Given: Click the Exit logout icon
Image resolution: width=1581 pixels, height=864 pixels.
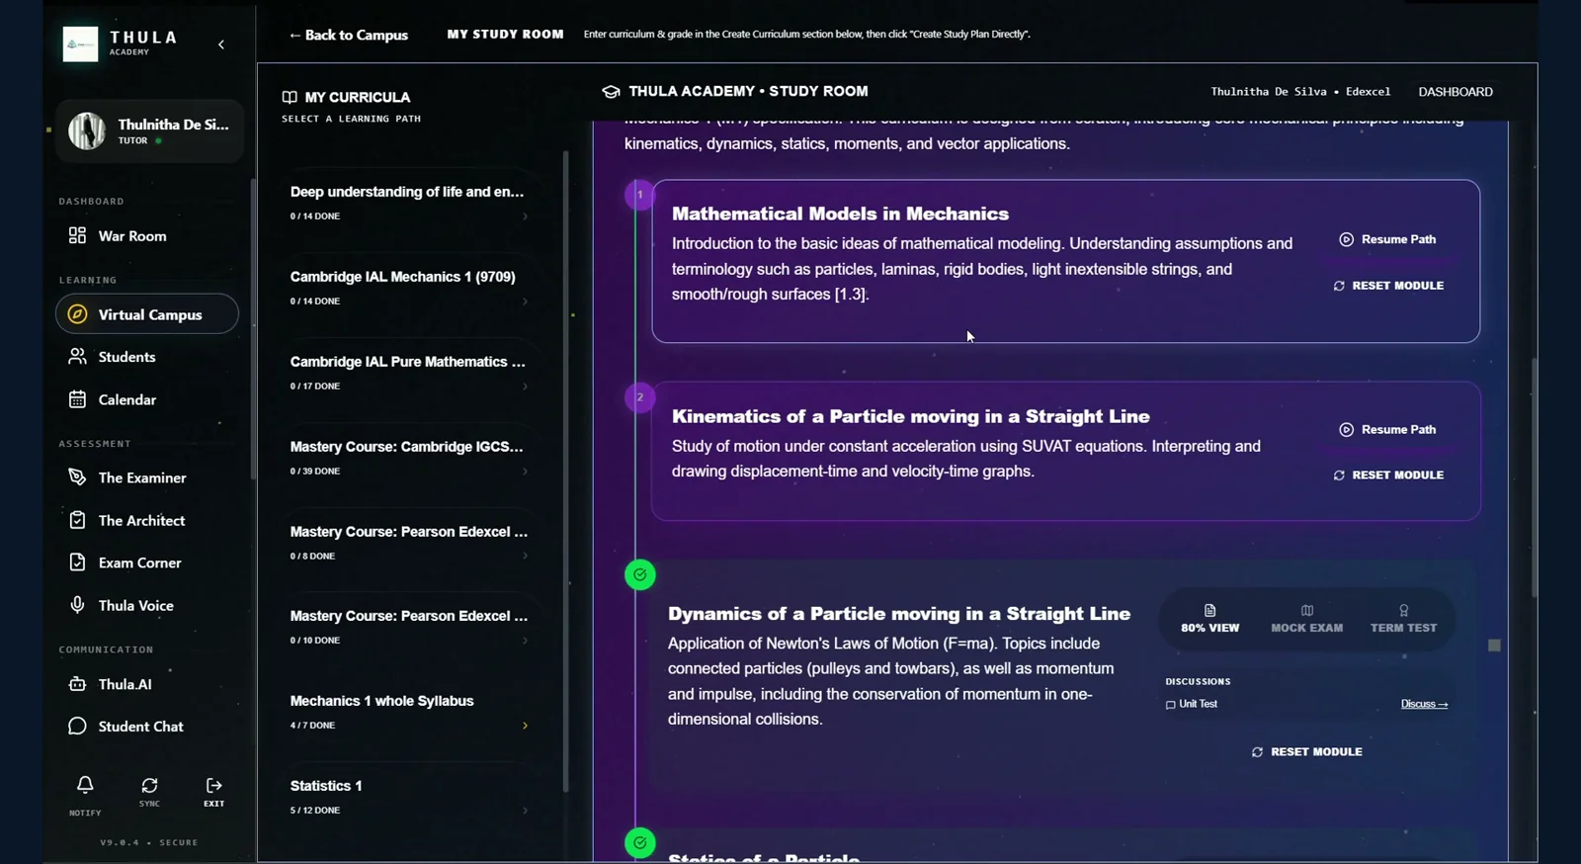Looking at the screenshot, I should tap(213, 785).
